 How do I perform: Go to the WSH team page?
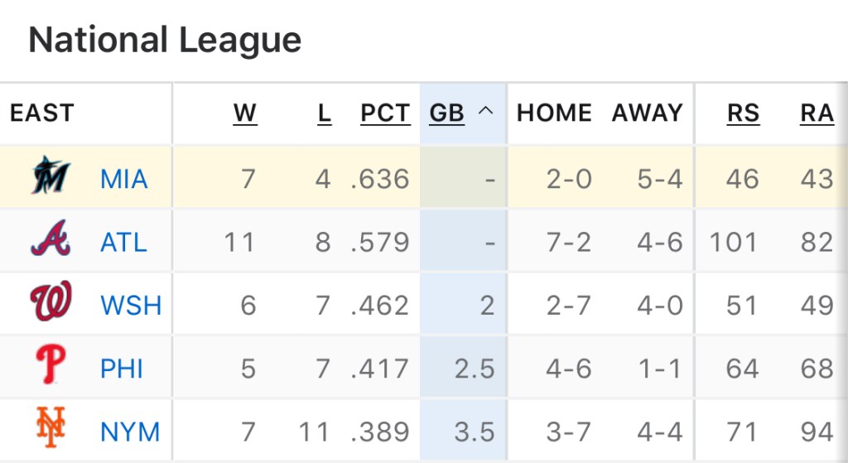pos(131,305)
